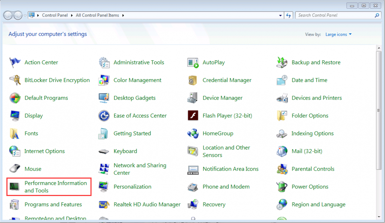Expand the address bar history dropdown arrow
Screen dimensions: 385x223
coord(280,15)
